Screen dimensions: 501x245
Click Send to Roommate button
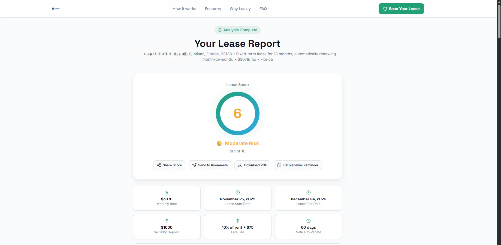[x=210, y=165]
